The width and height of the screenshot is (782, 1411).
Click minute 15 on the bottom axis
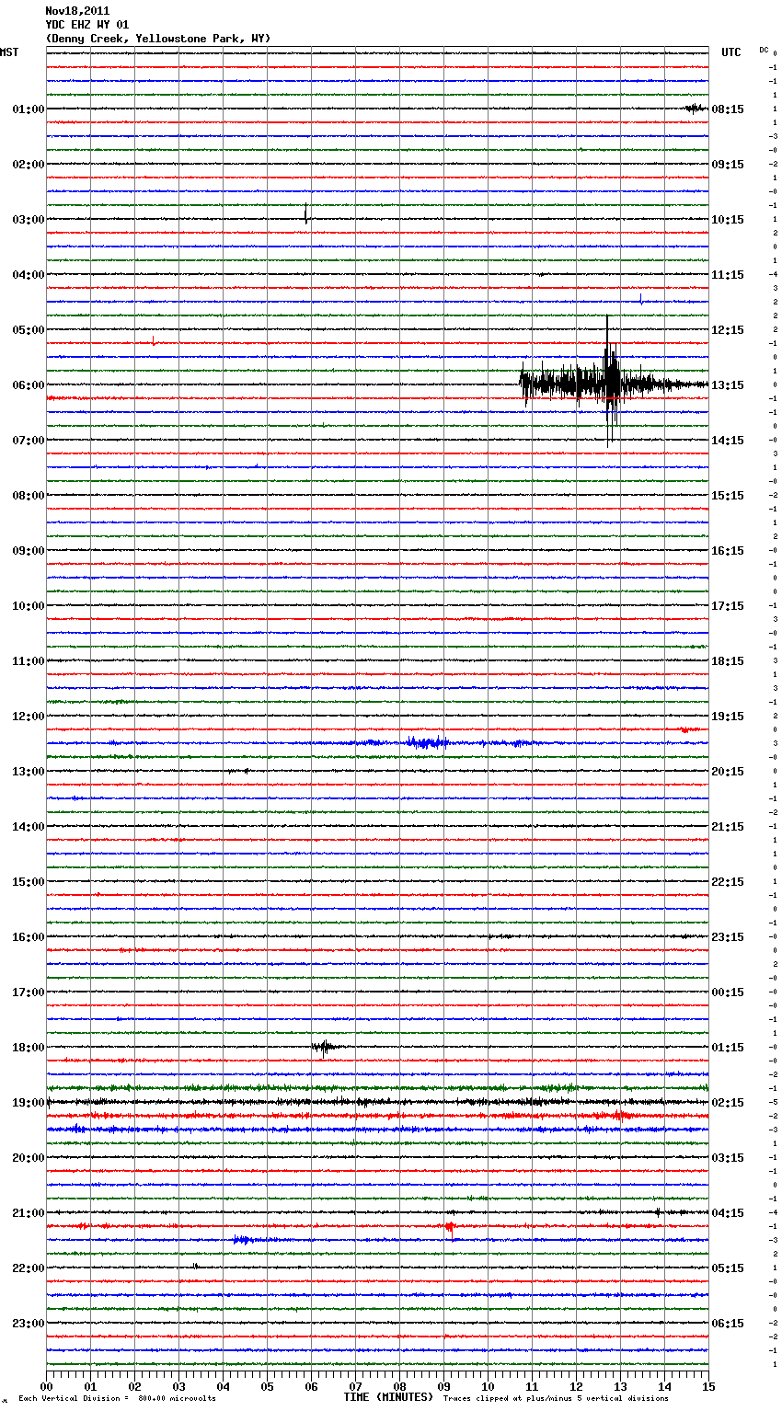click(708, 1386)
